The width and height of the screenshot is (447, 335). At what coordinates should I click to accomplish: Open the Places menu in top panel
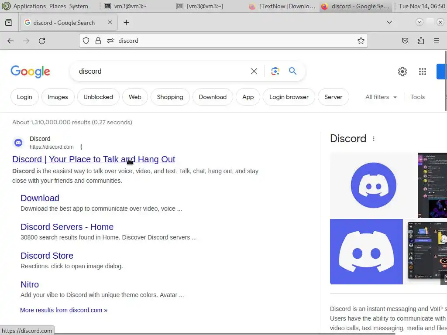click(57, 6)
